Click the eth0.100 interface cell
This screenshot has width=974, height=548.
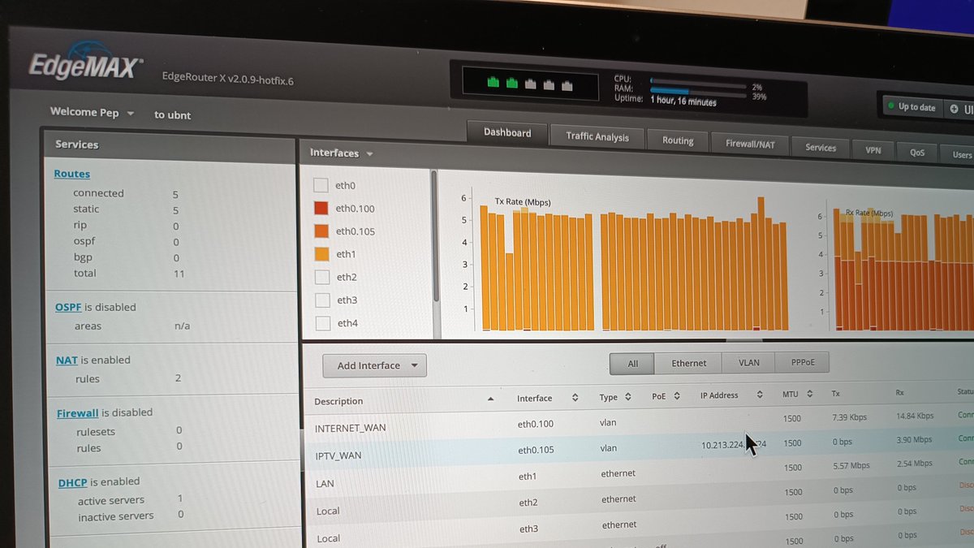[536, 424]
